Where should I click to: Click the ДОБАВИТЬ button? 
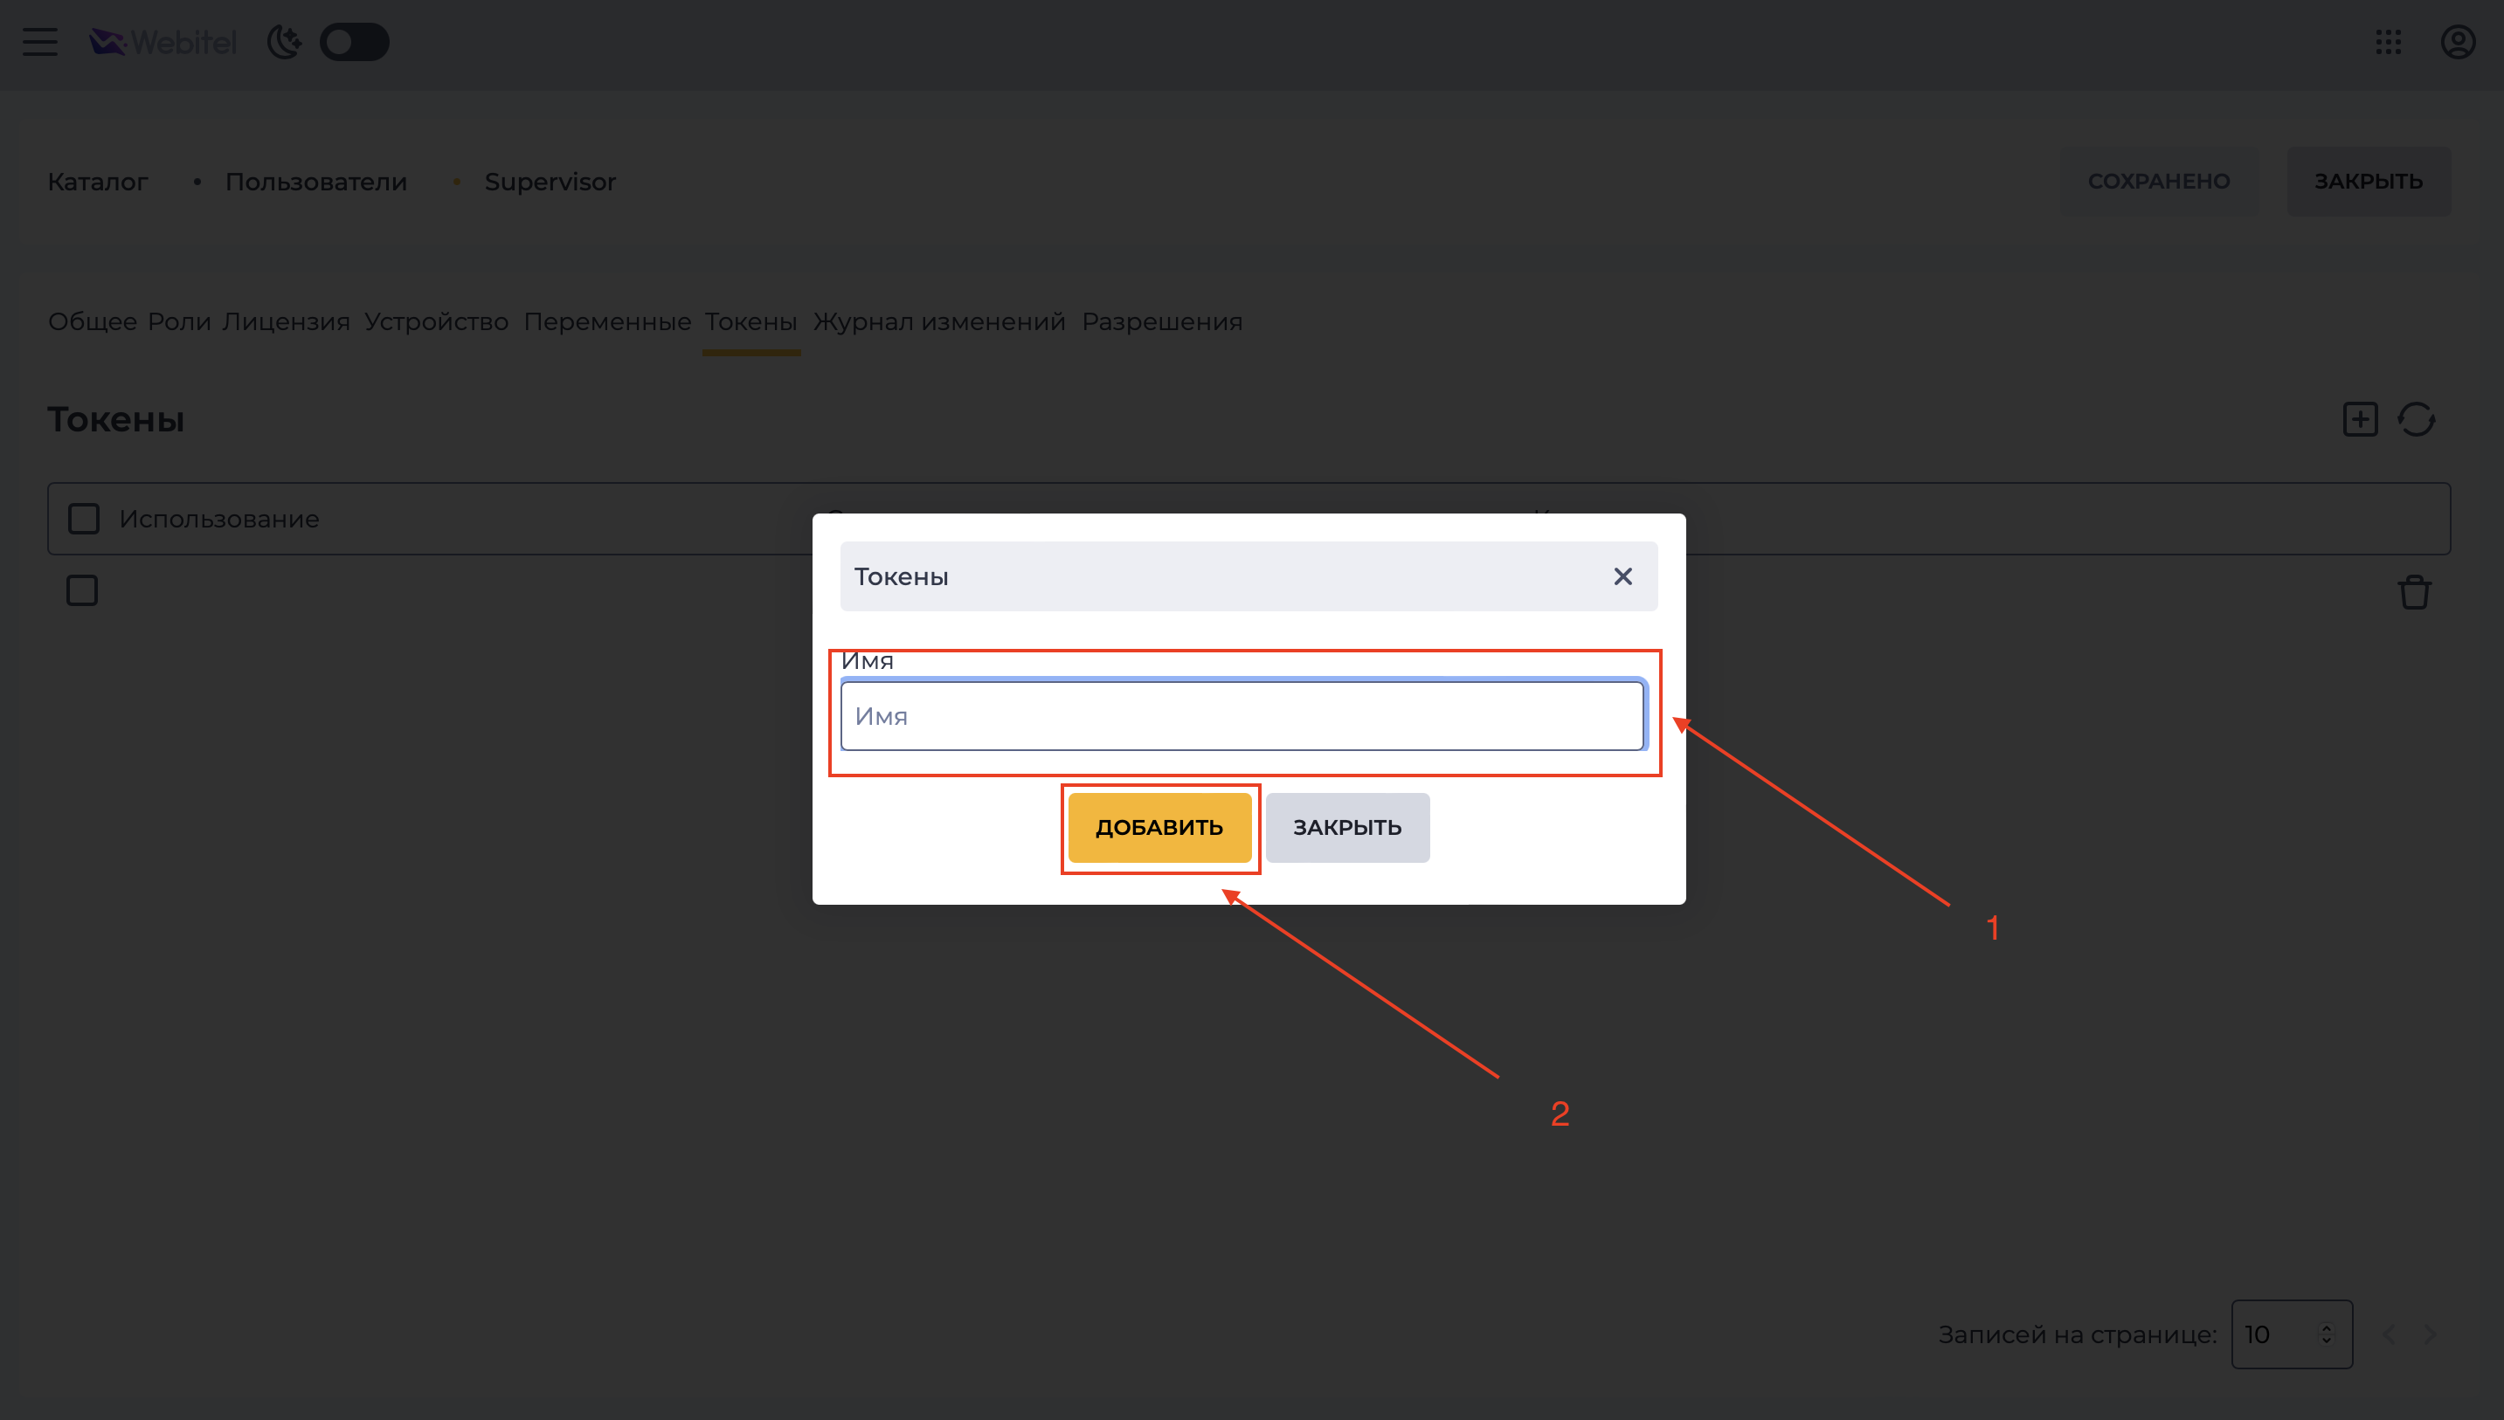1159,827
